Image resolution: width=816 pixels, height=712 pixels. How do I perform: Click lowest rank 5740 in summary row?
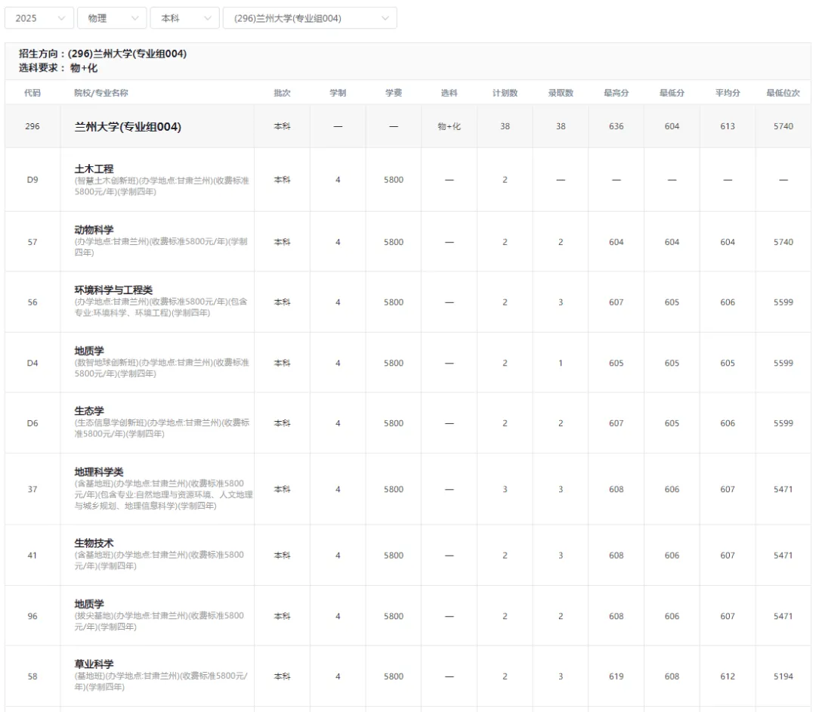(x=784, y=126)
